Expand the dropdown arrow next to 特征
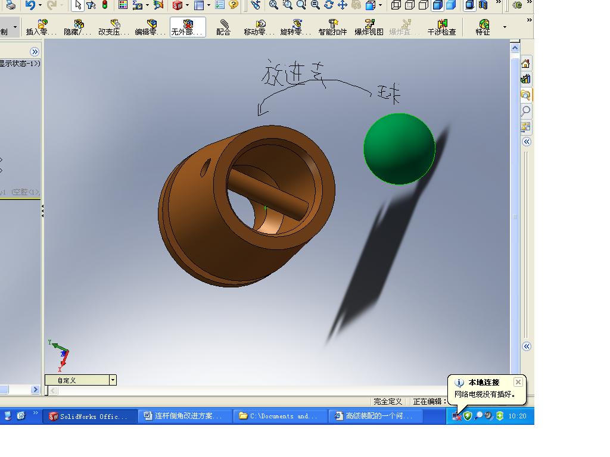The width and height of the screenshot is (610, 457). [x=505, y=27]
